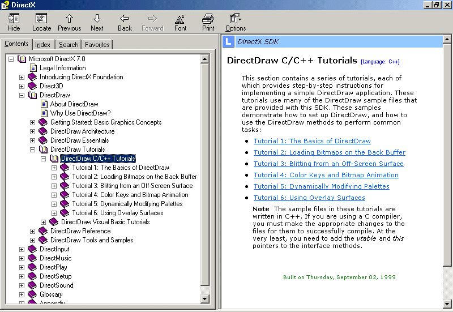This screenshot has height=312, width=453.
Task: Expand the DirectDraw Reference node
Action: coord(33,231)
